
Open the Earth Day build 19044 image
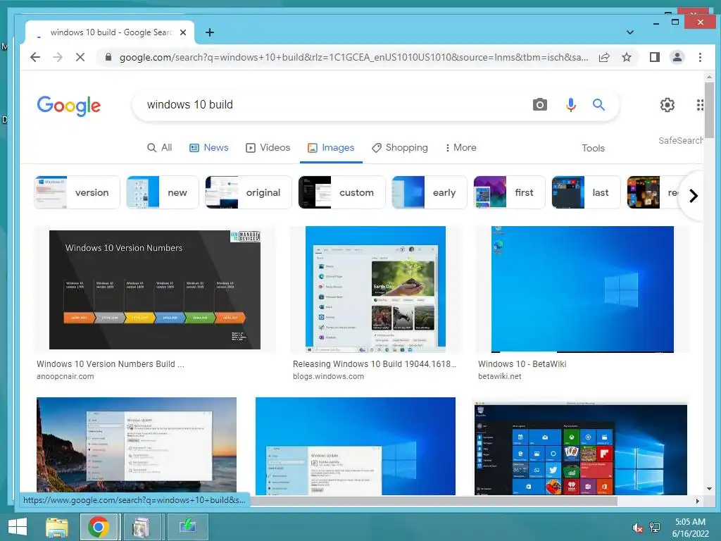375,290
